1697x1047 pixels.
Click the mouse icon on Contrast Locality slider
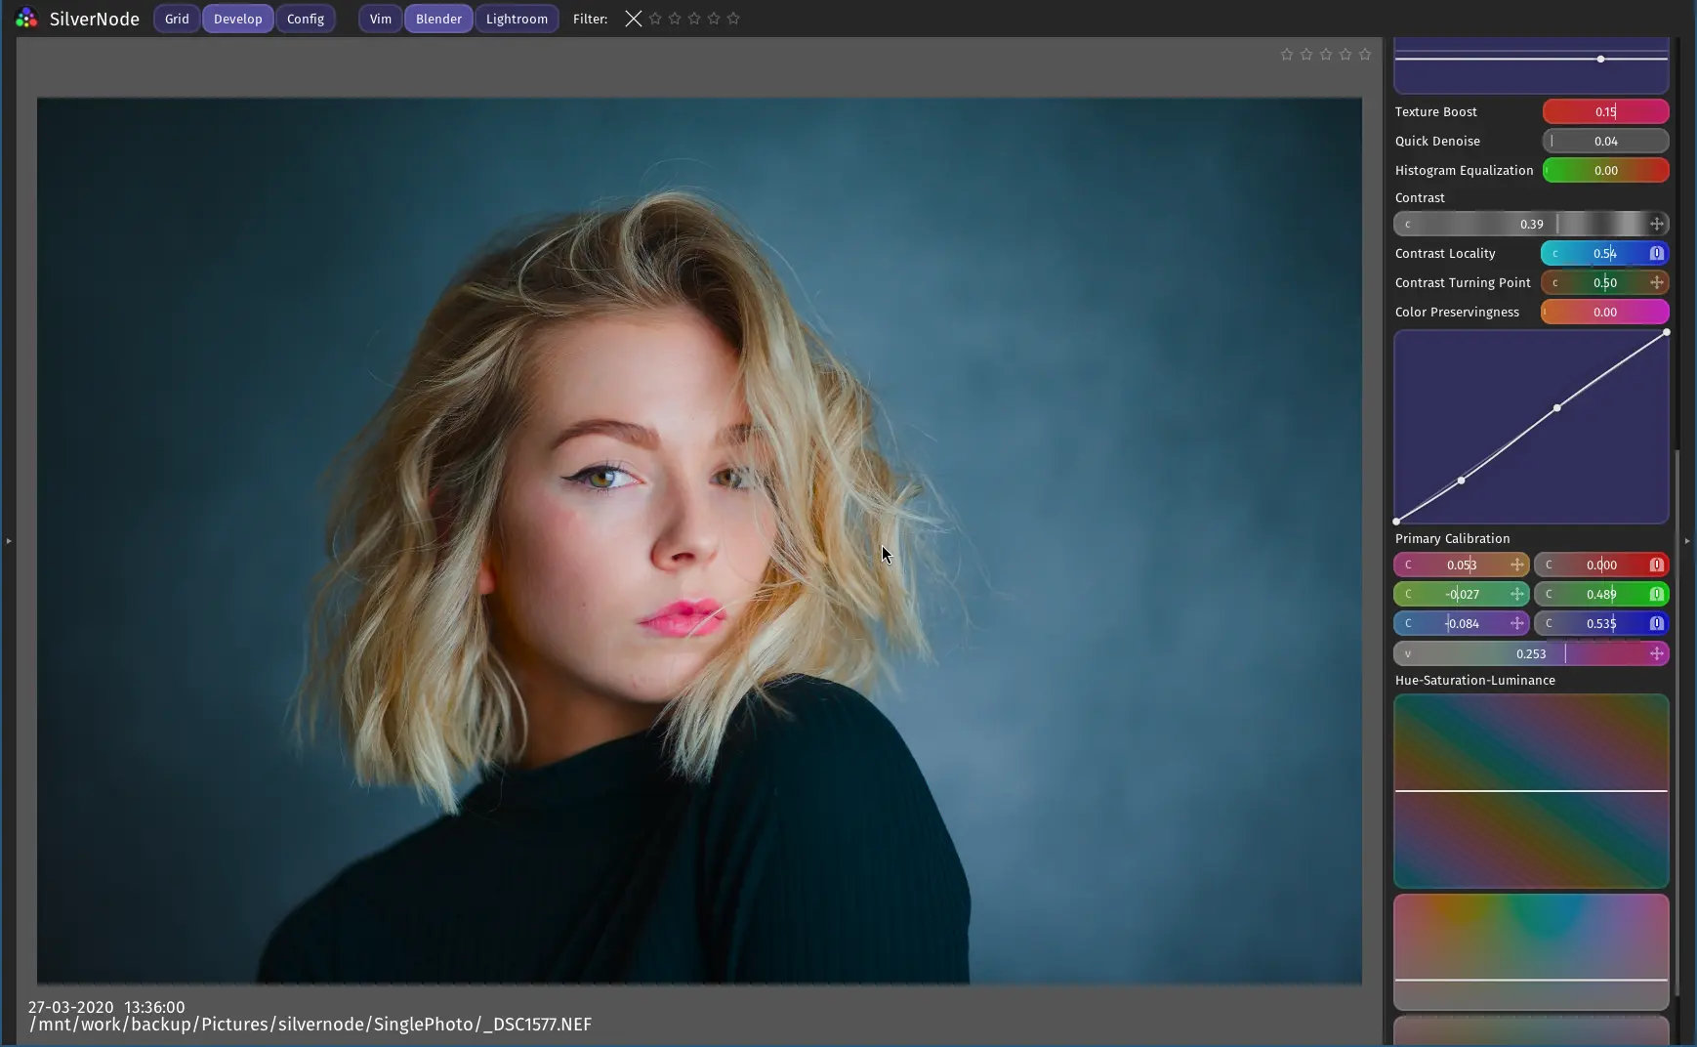1657,254
